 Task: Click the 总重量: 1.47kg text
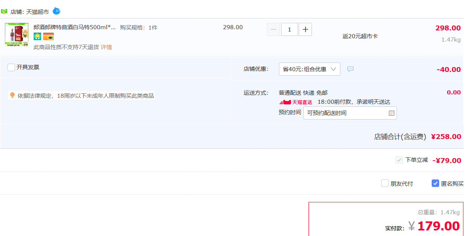click(439, 212)
